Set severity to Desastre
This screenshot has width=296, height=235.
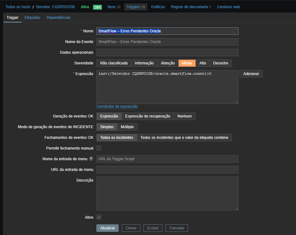pos(220,63)
